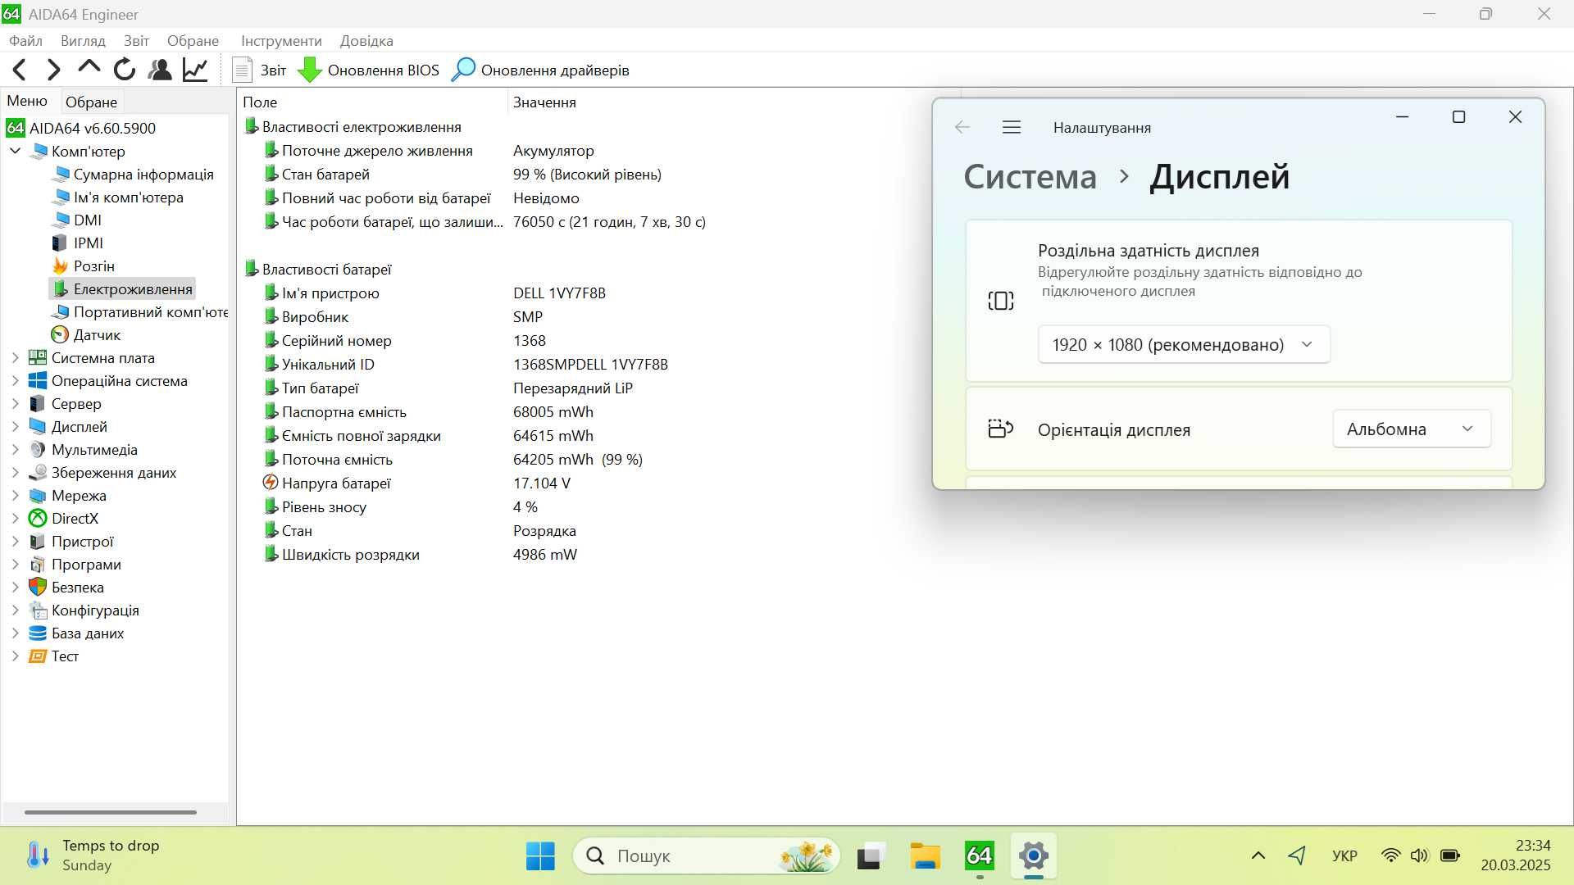Screen dimensions: 1574x885
Task: Expand the Системна плата node
Action: point(15,357)
